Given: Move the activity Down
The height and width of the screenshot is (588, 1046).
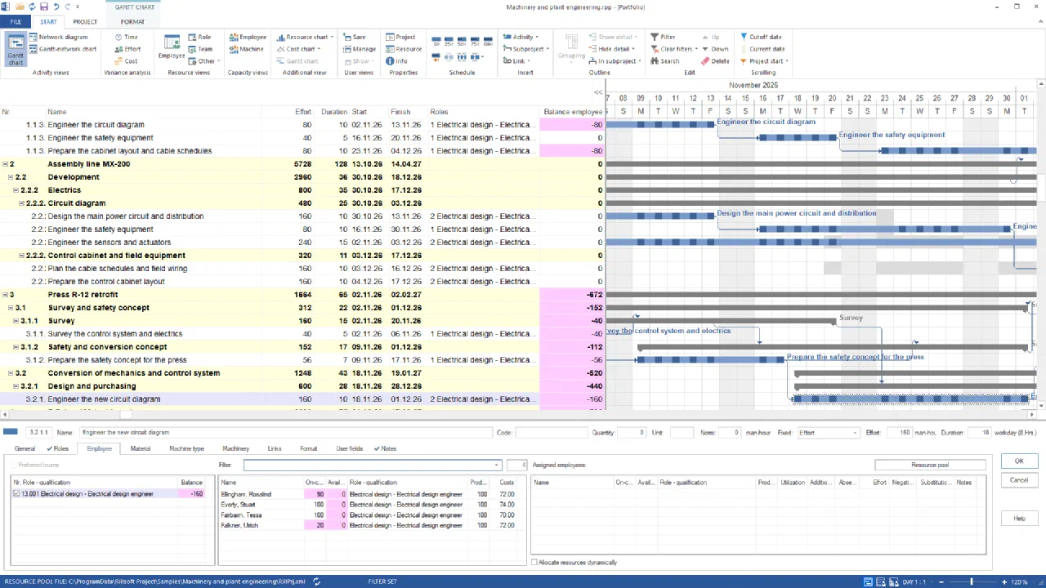Looking at the screenshot, I should click(x=715, y=49).
